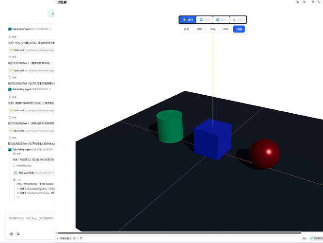Click the red error count 4 badge
Viewport: 323px width, 243px height.
(x=75, y=239)
